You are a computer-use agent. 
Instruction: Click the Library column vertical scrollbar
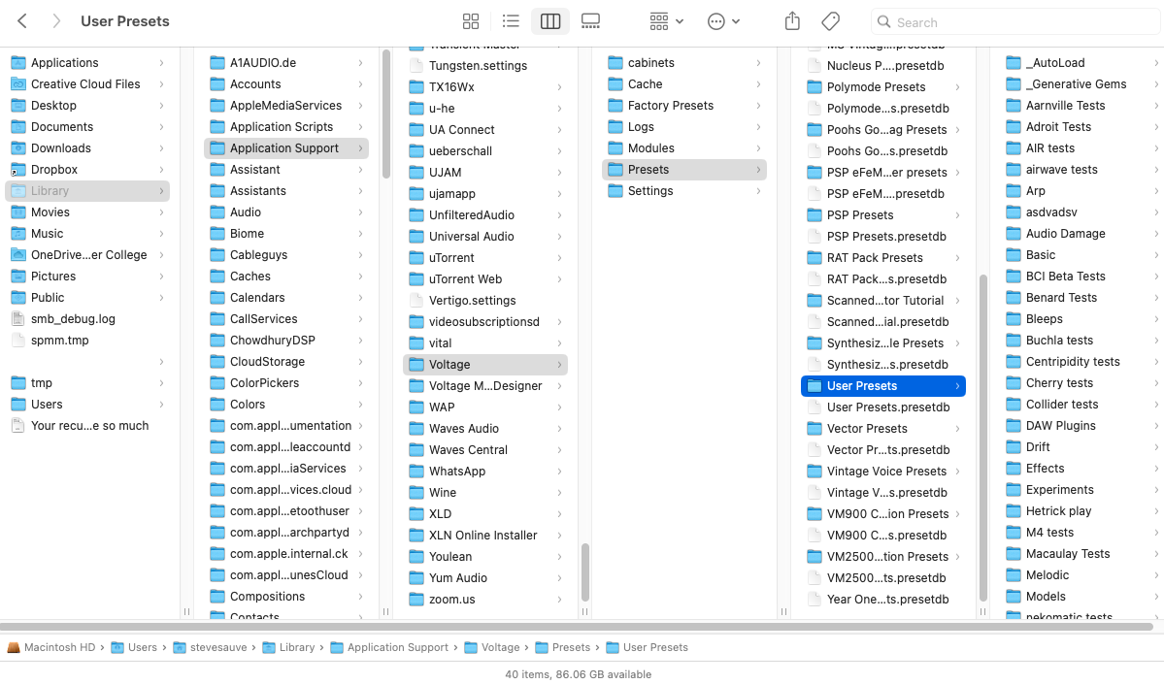(386, 114)
